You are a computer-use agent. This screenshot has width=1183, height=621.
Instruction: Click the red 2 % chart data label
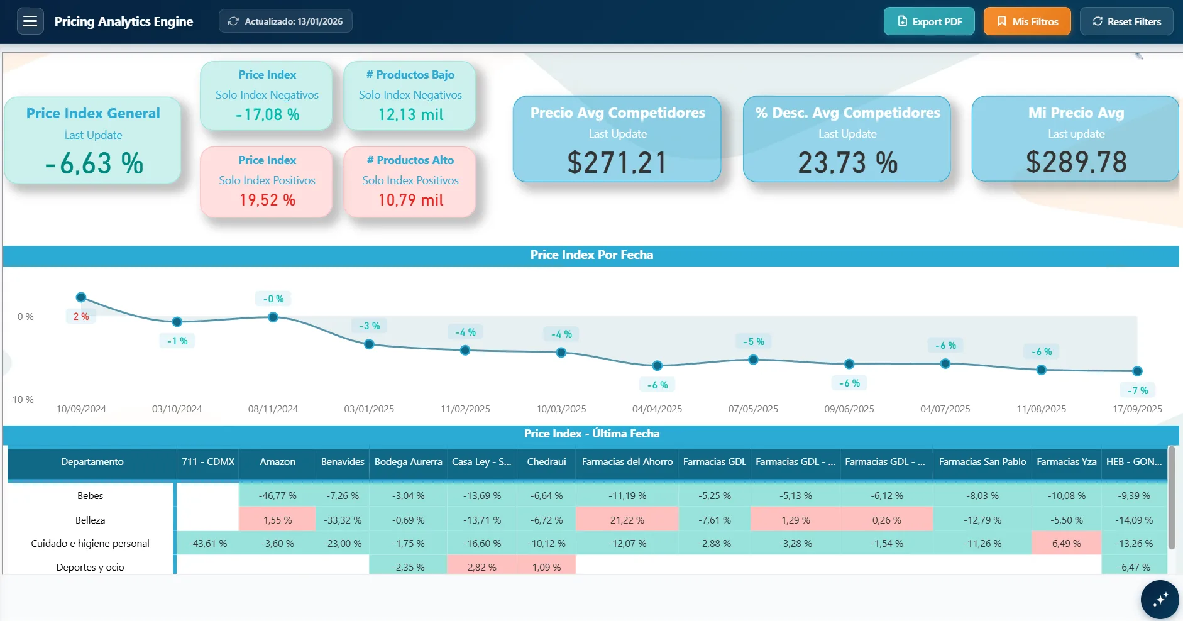[81, 316]
